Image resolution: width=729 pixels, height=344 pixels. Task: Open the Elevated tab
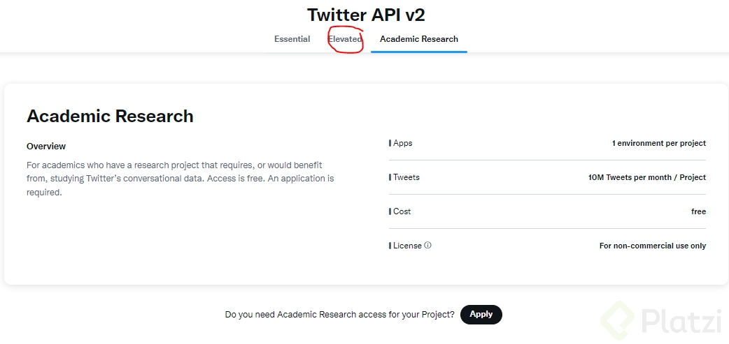click(x=345, y=39)
